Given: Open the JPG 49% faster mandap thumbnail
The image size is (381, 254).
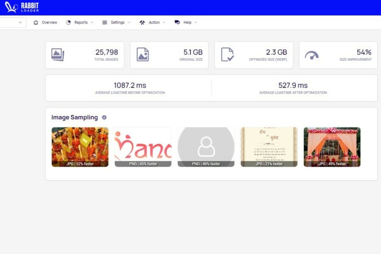Looking at the screenshot, I should [x=332, y=147].
